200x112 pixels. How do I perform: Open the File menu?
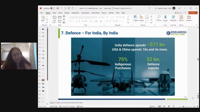coord(42,13)
